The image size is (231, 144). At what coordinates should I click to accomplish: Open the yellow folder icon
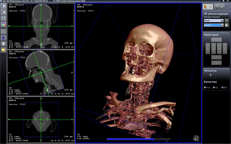point(3,50)
